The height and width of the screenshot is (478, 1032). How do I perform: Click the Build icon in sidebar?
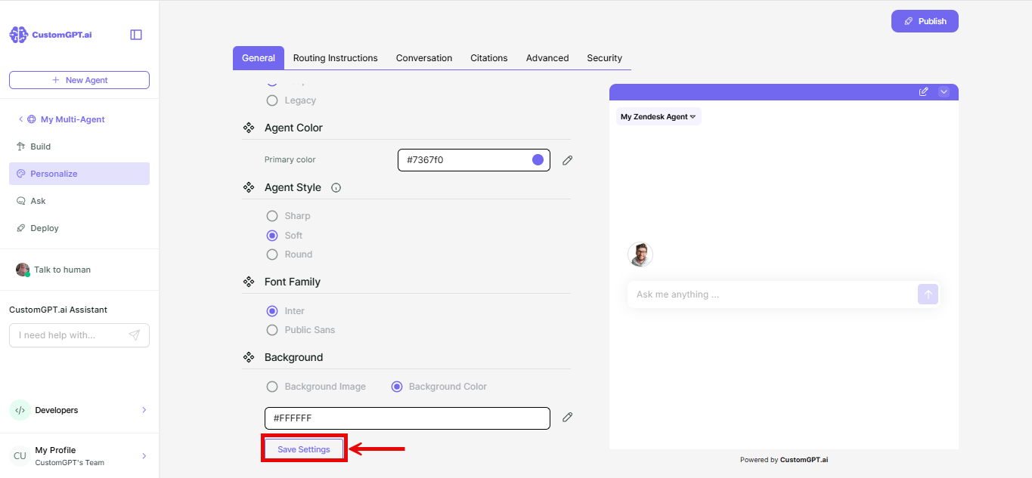click(x=20, y=146)
